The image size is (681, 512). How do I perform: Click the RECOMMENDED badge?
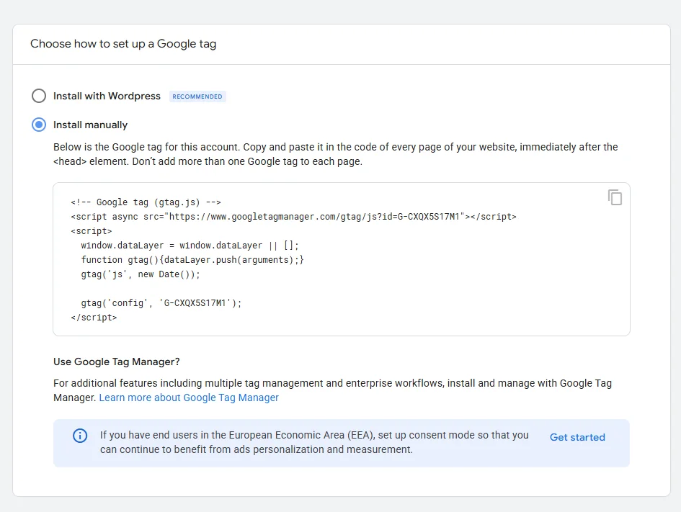pyautogui.click(x=197, y=96)
